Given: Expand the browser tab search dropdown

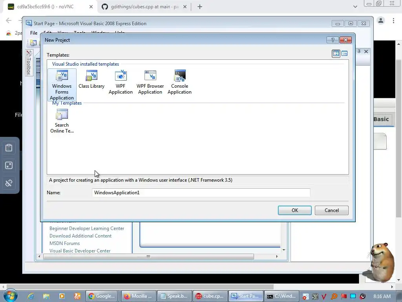Looking at the screenshot, I should (x=355, y=7).
